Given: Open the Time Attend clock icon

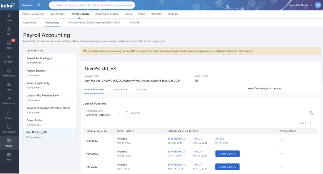Looking at the screenshot, I should [x=9, y=127].
